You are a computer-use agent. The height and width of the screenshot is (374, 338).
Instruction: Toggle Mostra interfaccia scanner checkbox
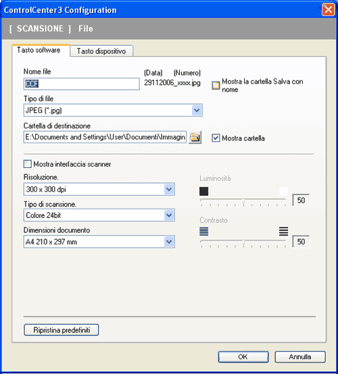[28, 164]
